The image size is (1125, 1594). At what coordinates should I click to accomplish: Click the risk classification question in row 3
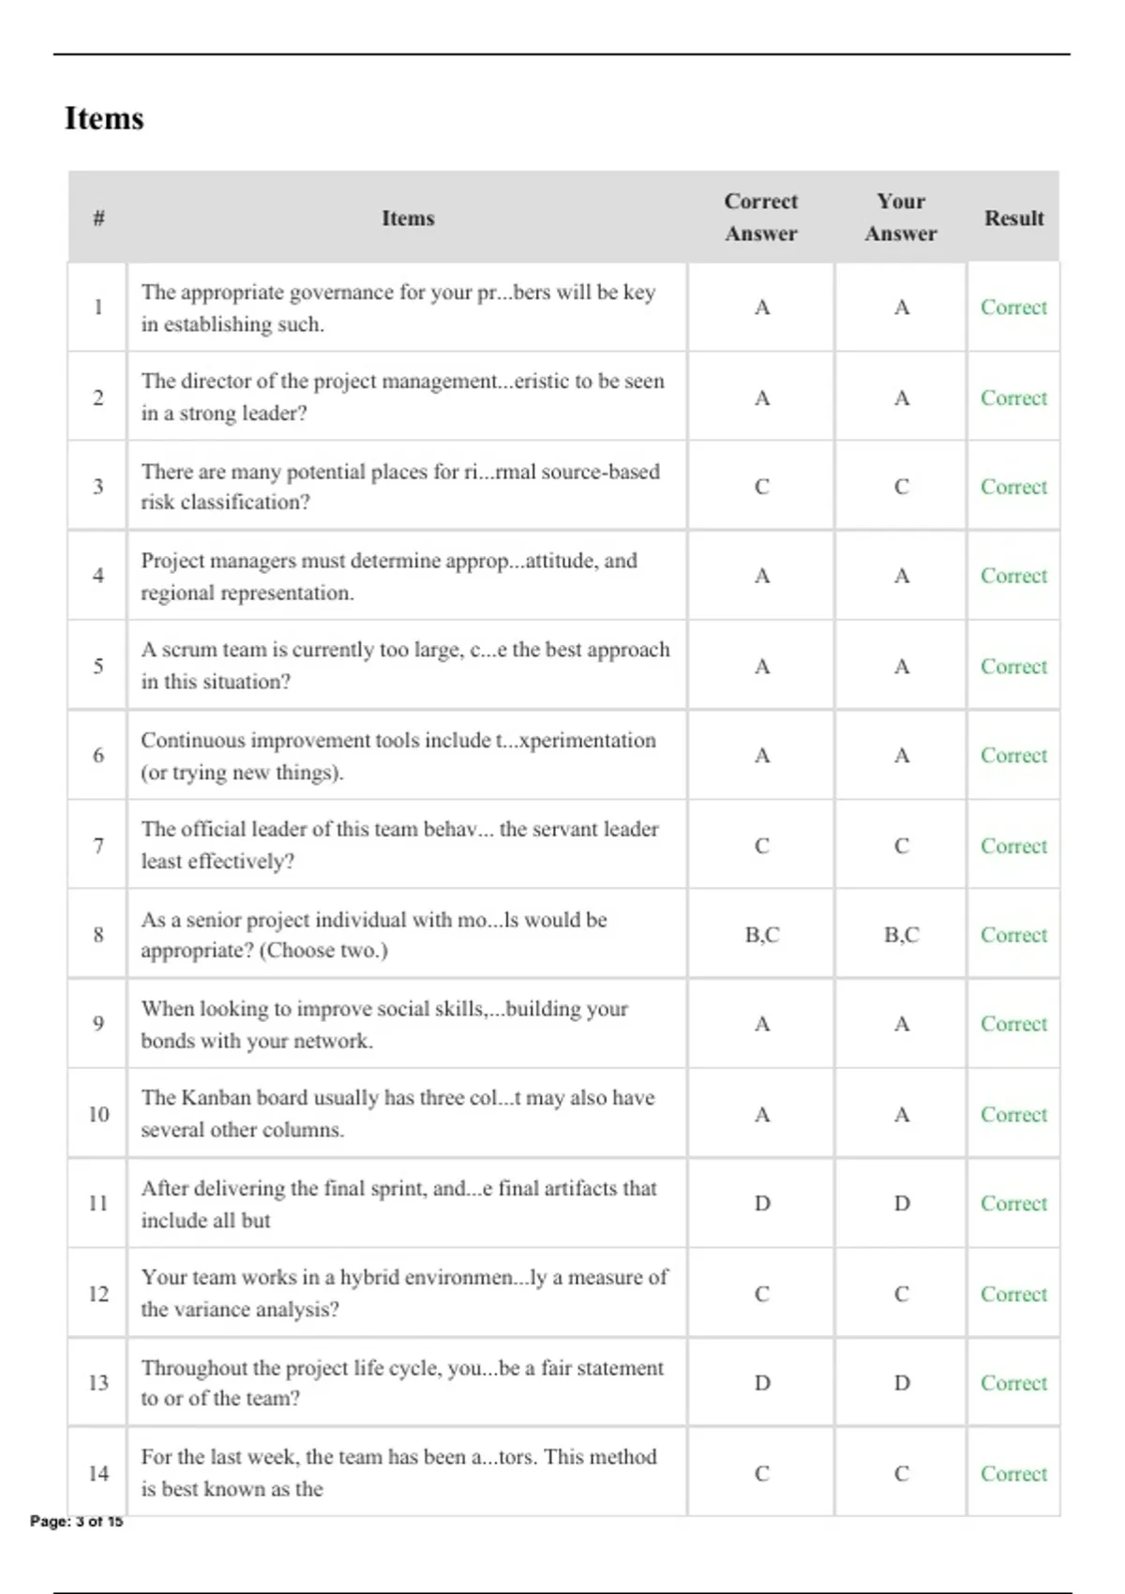[x=400, y=487]
